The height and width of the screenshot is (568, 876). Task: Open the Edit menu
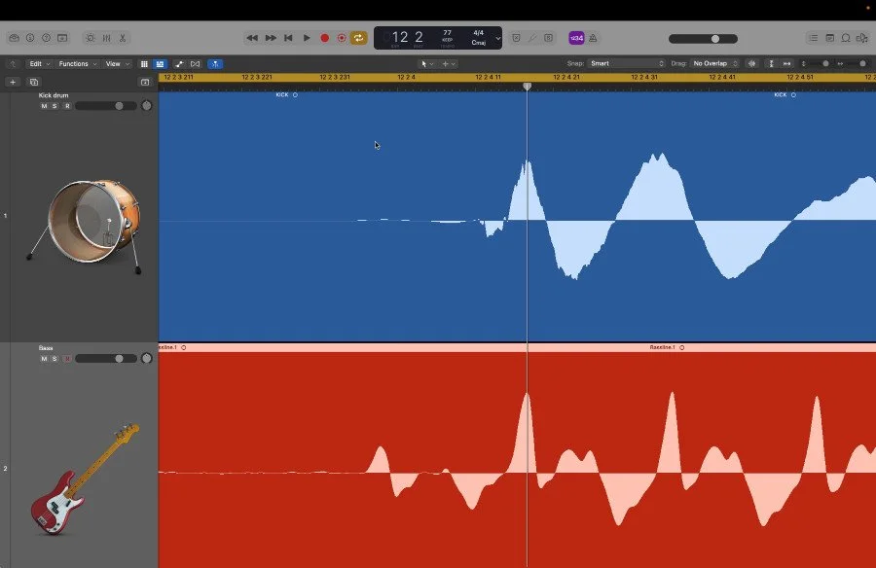click(x=39, y=63)
